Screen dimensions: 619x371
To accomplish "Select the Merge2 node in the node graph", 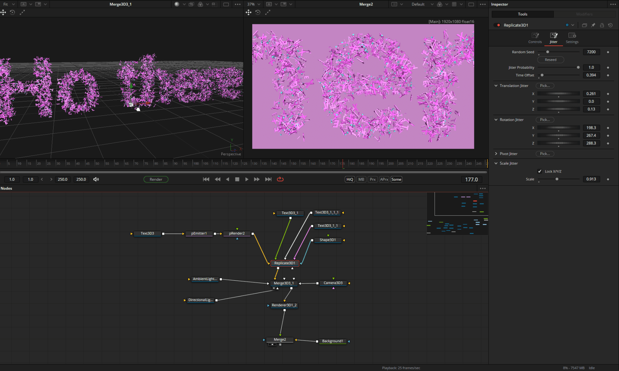I will click(280, 339).
